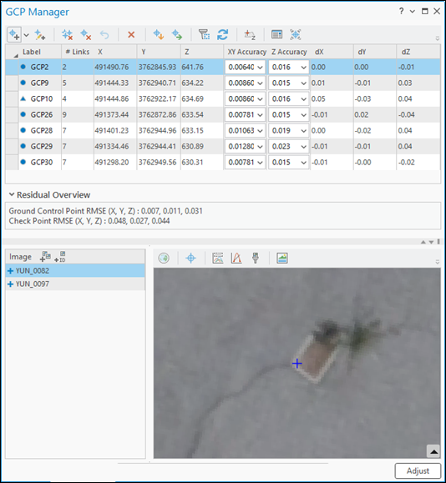Click the show GCP table window icon

coord(276,34)
